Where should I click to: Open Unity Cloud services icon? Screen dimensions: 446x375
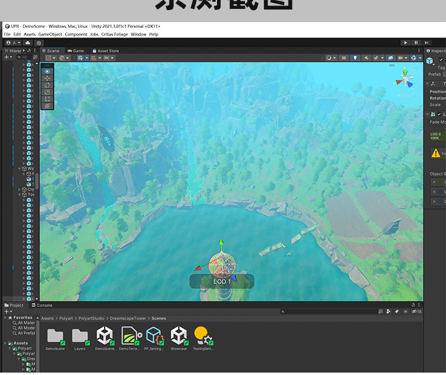[27, 43]
